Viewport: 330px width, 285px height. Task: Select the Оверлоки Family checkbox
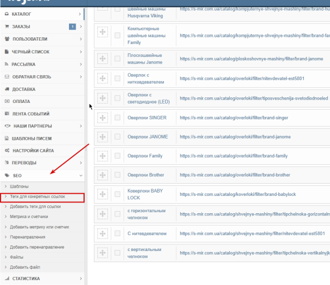click(117, 156)
